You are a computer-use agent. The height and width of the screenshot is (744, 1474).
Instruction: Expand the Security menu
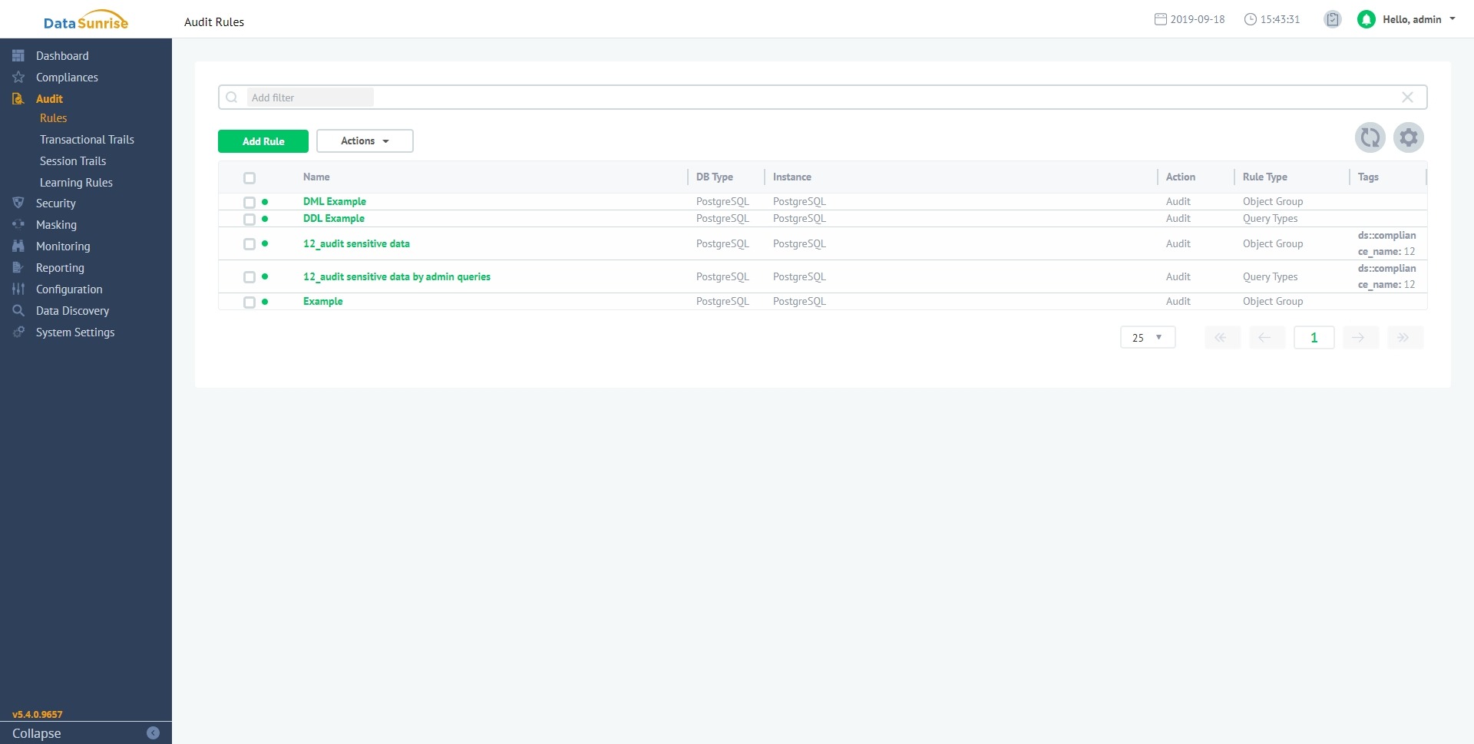(55, 203)
